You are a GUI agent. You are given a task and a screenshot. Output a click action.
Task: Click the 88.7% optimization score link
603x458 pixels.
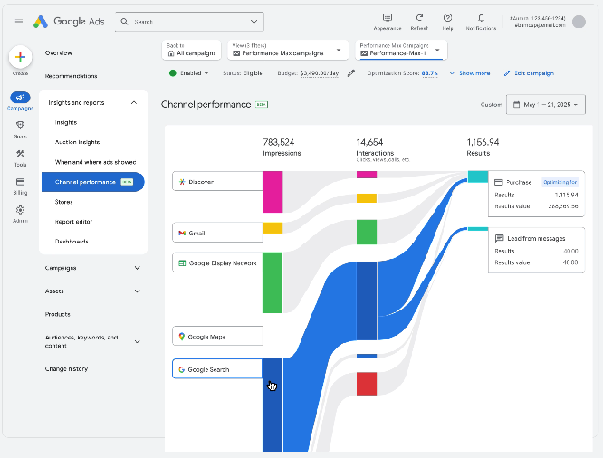click(x=429, y=73)
